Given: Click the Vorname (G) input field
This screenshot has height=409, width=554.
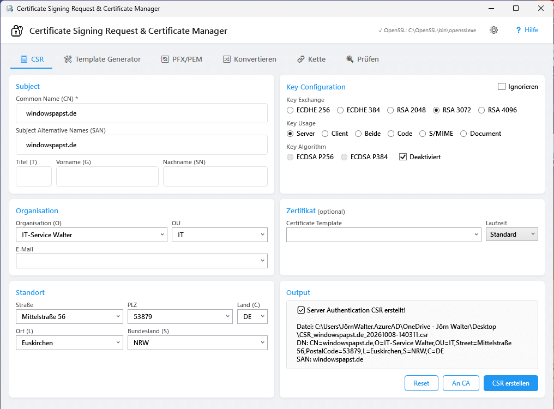Looking at the screenshot, I should (107, 176).
